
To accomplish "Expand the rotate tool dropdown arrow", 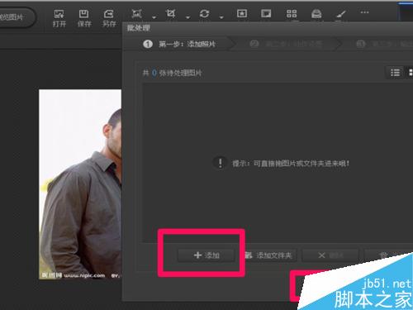I will 221,17.
